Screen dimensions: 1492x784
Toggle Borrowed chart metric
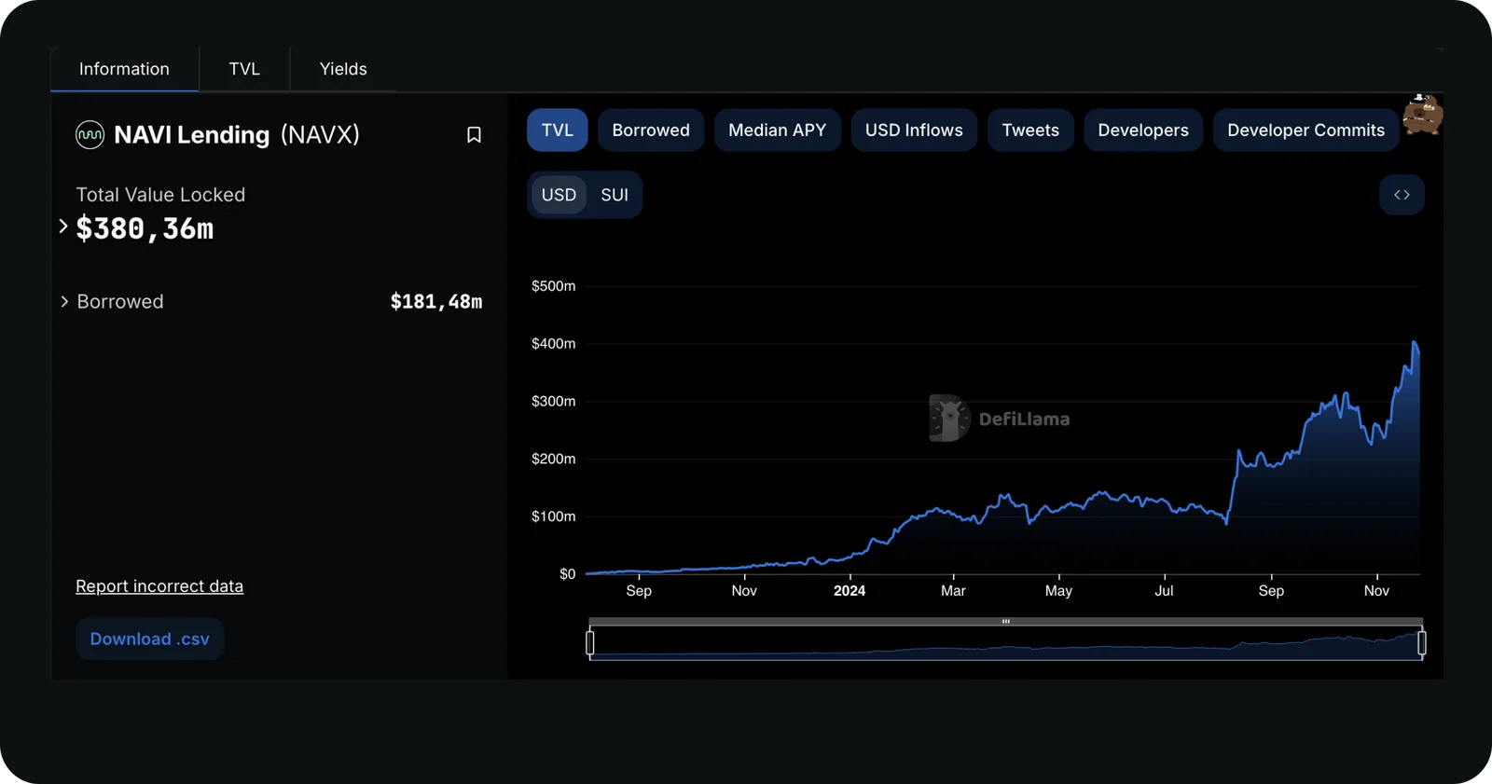pos(651,131)
